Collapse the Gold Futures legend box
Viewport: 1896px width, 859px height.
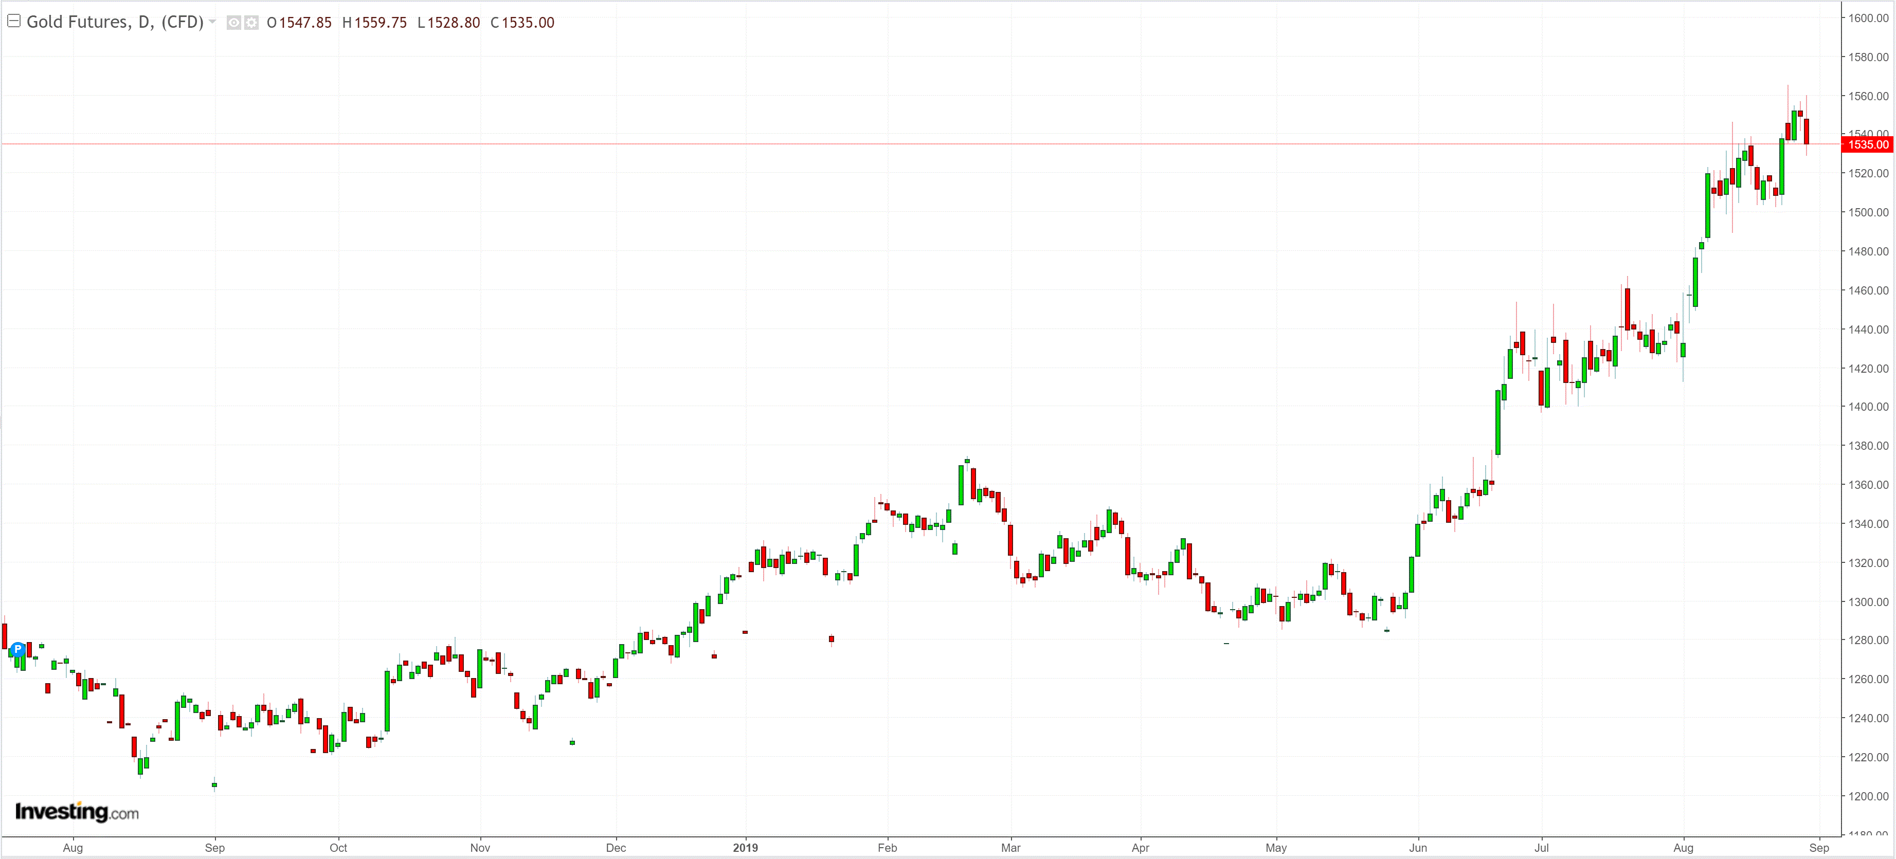click(13, 22)
